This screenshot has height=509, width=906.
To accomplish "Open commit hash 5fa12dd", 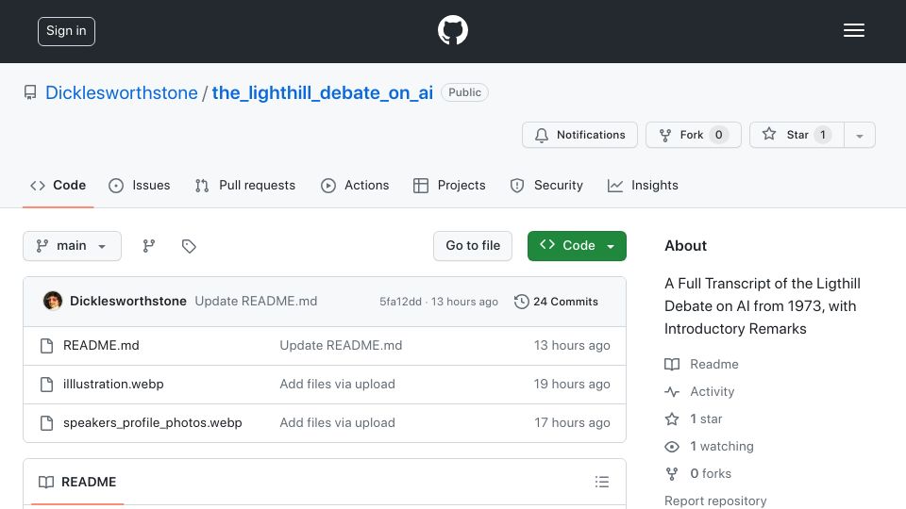I will (x=400, y=302).
